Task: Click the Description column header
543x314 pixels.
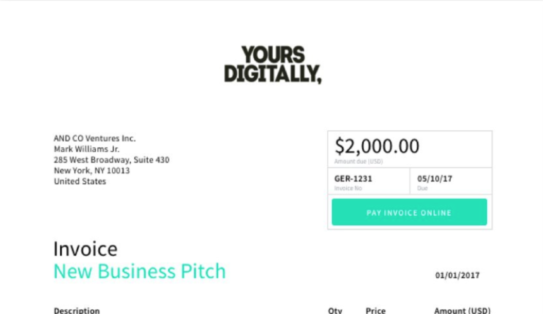Action: (77, 311)
